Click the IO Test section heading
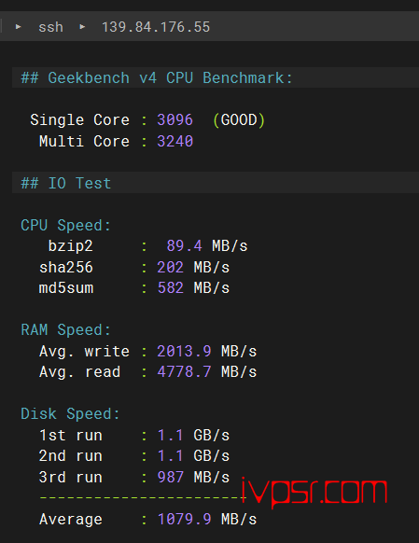 [x=66, y=183]
